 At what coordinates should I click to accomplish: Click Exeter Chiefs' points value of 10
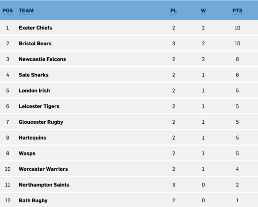(x=237, y=28)
